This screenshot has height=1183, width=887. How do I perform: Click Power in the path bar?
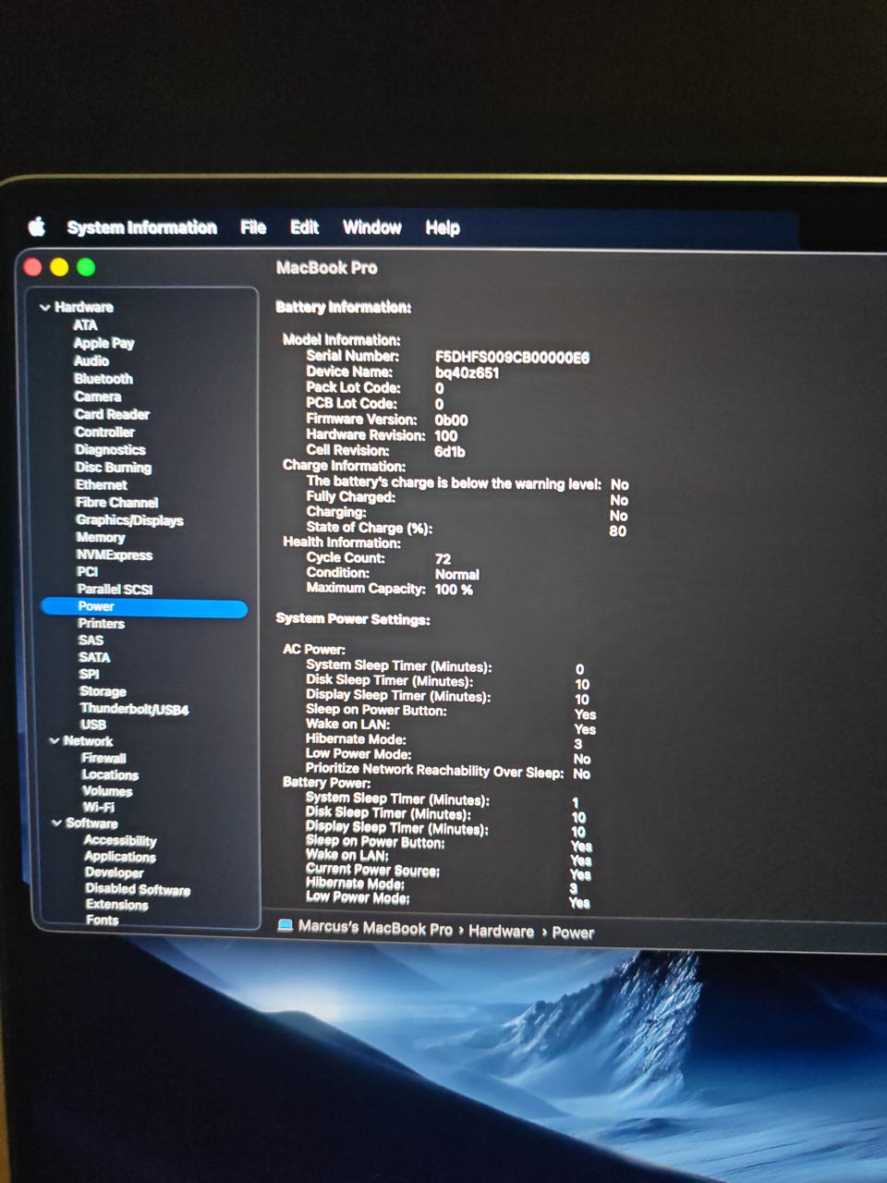tap(573, 933)
